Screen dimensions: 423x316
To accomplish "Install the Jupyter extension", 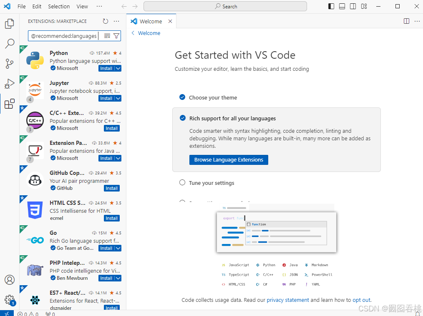I will pos(106,98).
